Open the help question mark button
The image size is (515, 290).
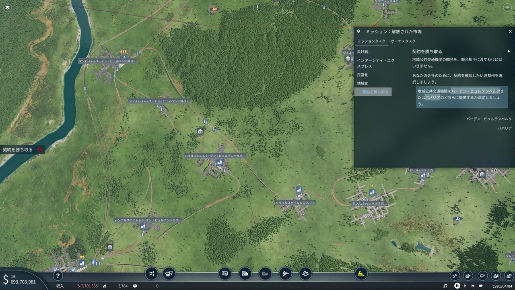coord(58,276)
